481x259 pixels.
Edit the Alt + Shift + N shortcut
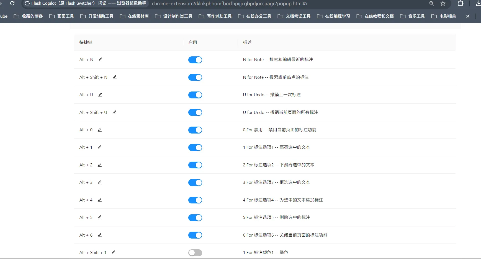(115, 77)
